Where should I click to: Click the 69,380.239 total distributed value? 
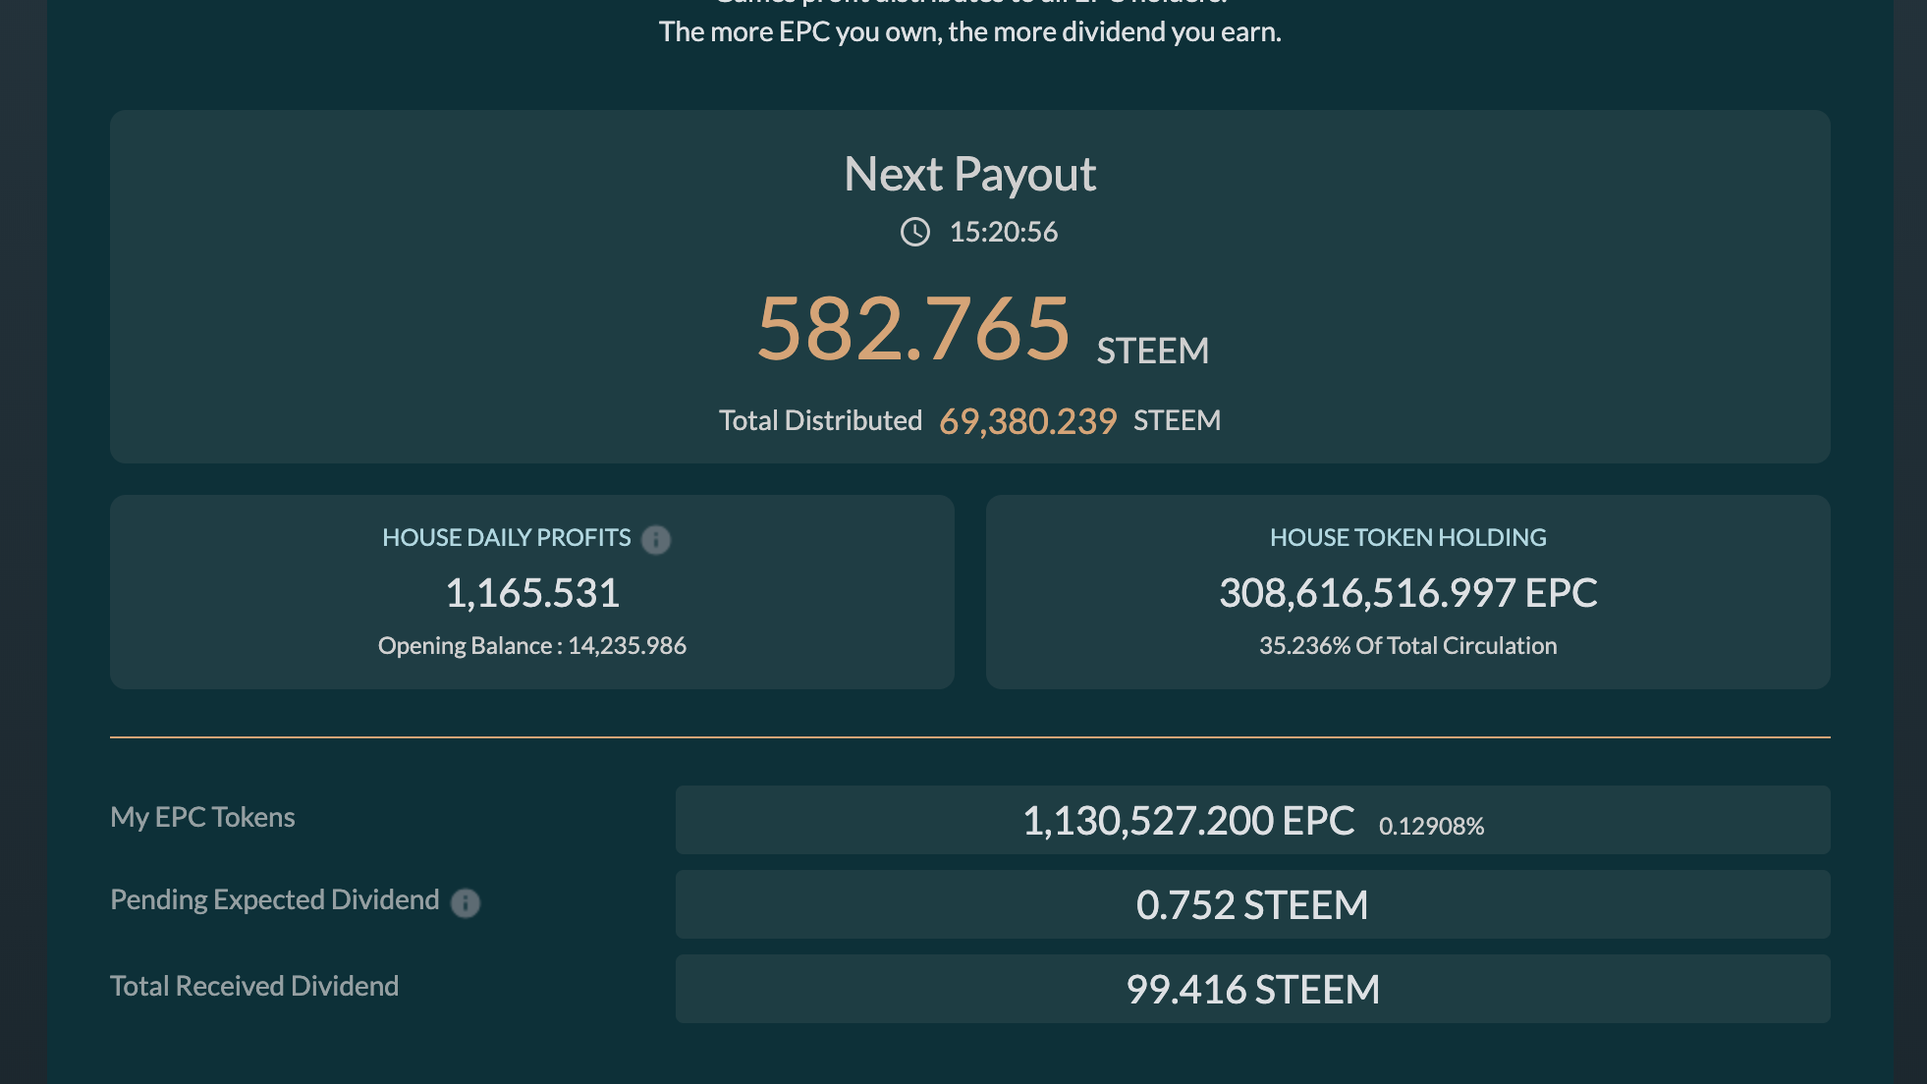tap(1027, 421)
